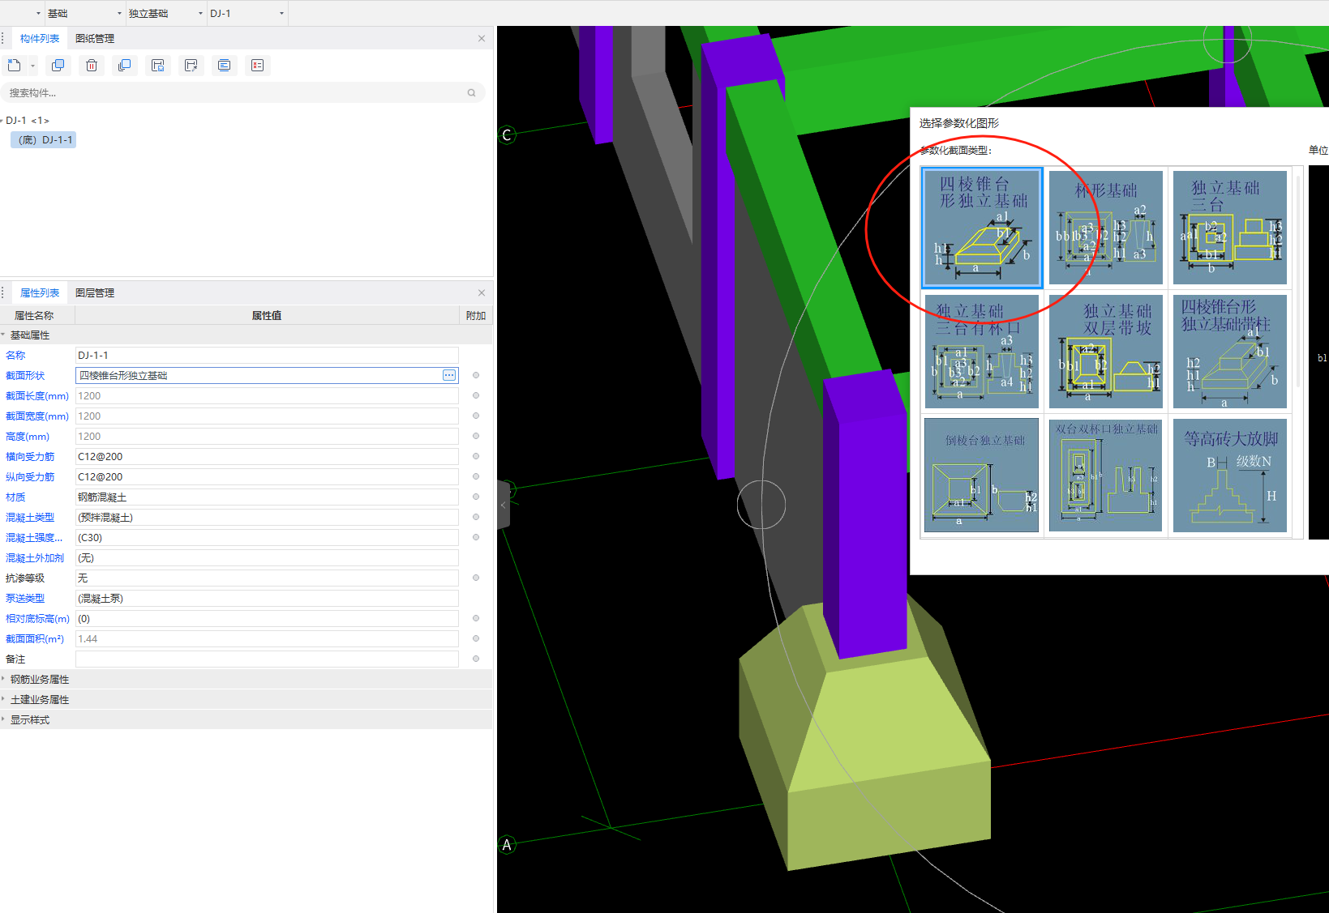The height and width of the screenshot is (913, 1329).
Task: Select the 四棱锥台形独立基础带柱 thumbnail
Action: pyautogui.click(x=1230, y=352)
